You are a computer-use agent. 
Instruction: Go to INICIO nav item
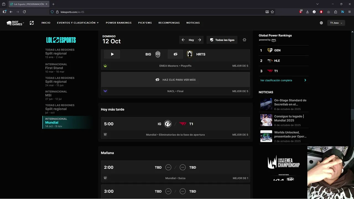click(46, 23)
